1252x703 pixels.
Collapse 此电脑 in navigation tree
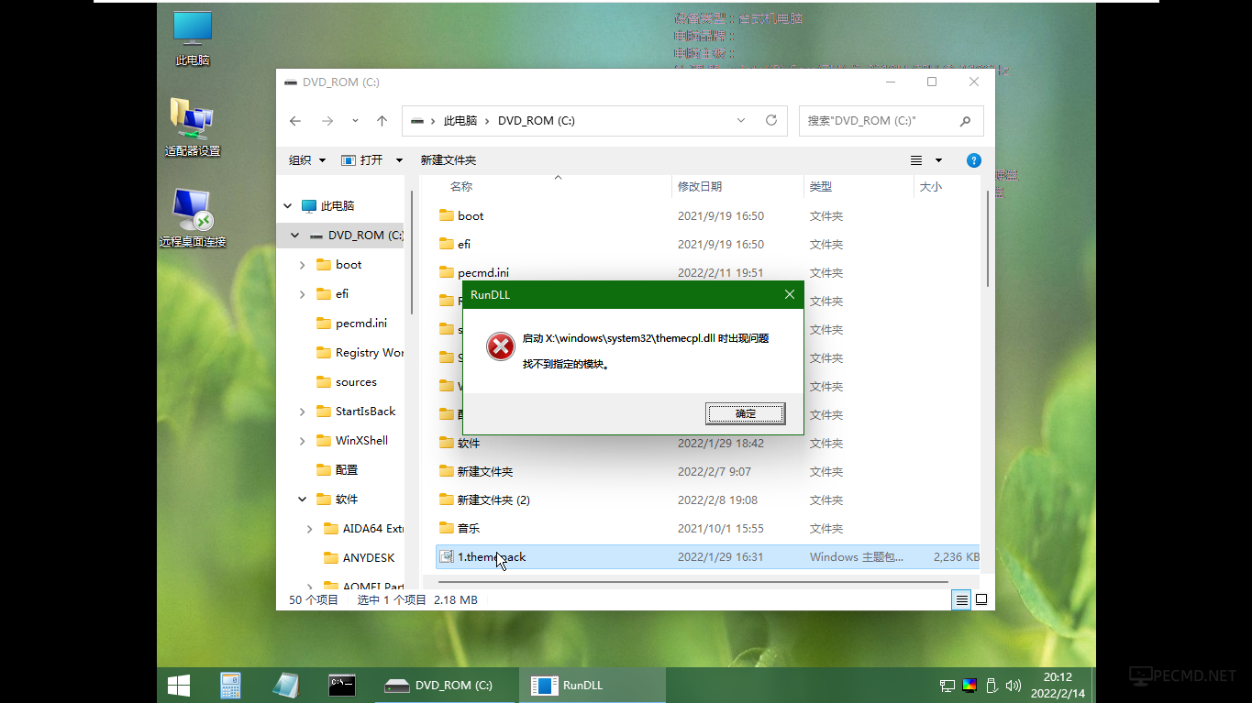288,206
